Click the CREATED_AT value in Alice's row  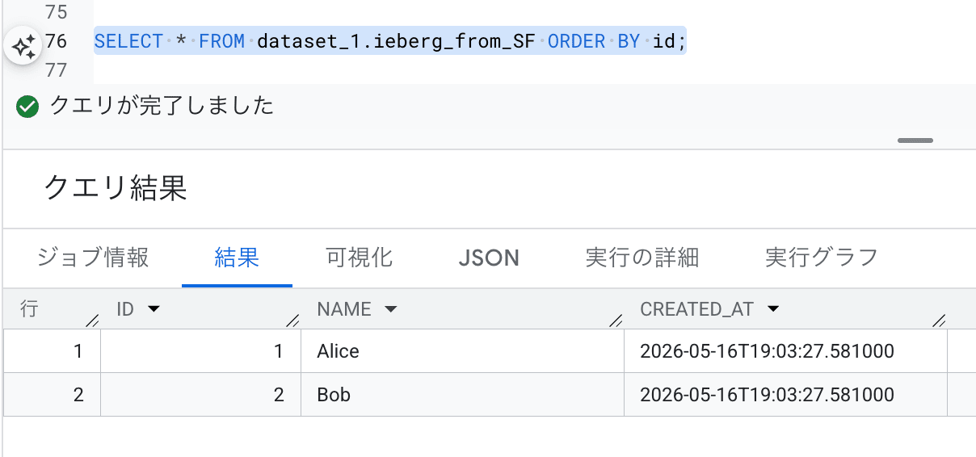(x=767, y=351)
